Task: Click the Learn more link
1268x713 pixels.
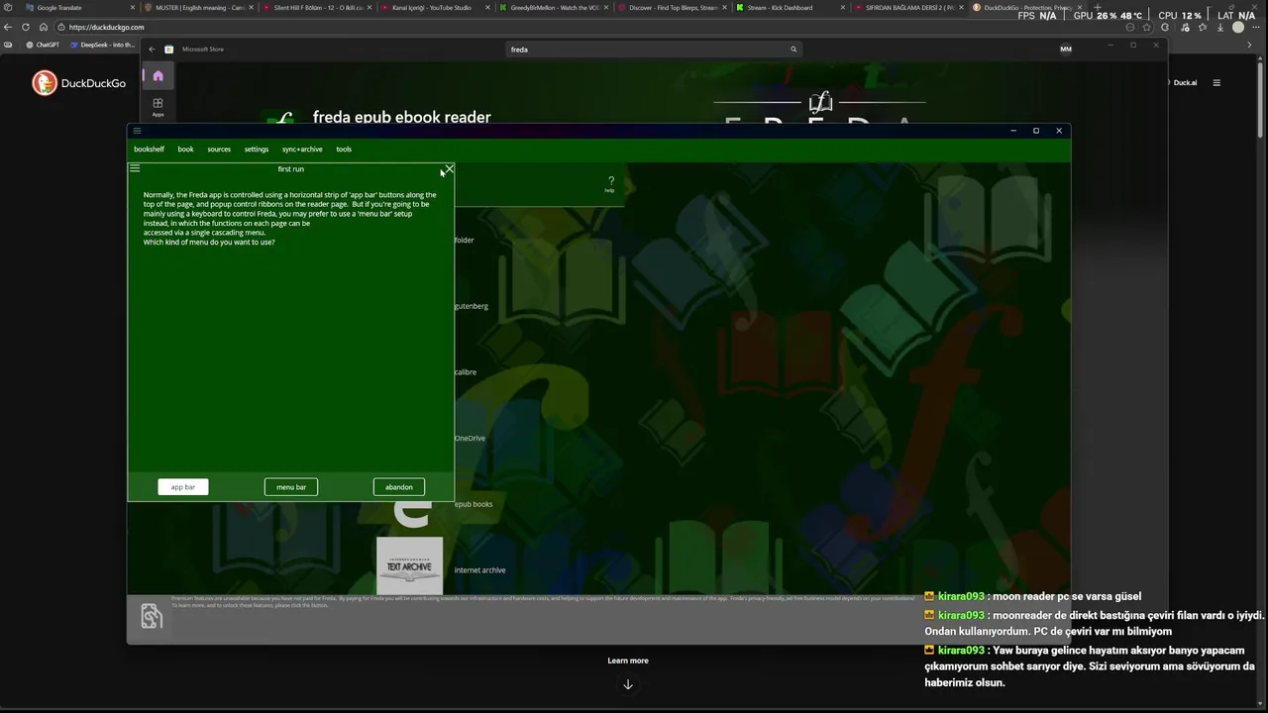Action: pos(628,661)
